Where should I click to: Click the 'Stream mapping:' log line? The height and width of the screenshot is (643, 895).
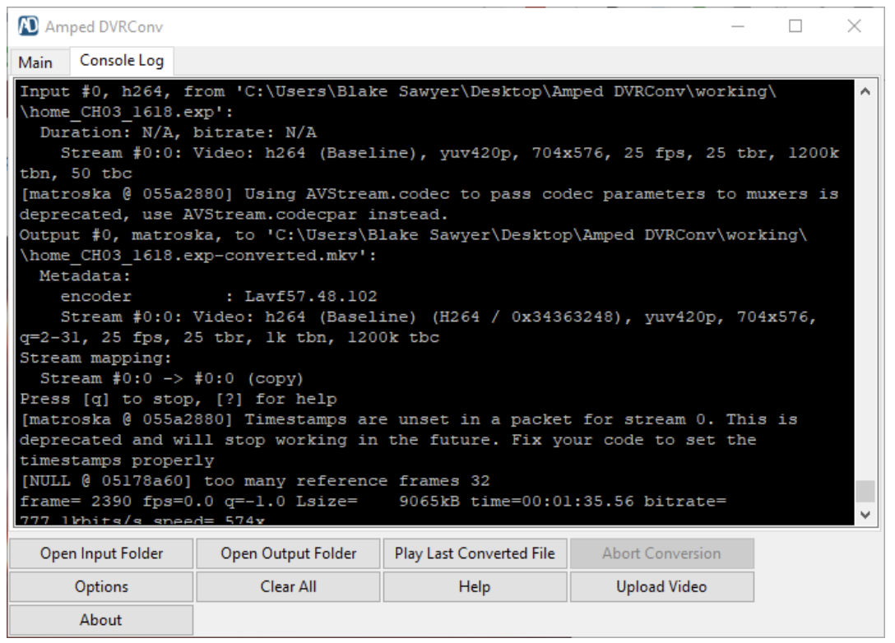[x=95, y=358]
